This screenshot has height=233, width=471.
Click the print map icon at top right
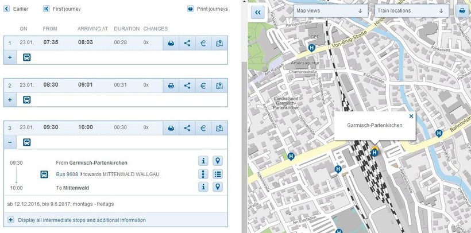click(x=461, y=11)
